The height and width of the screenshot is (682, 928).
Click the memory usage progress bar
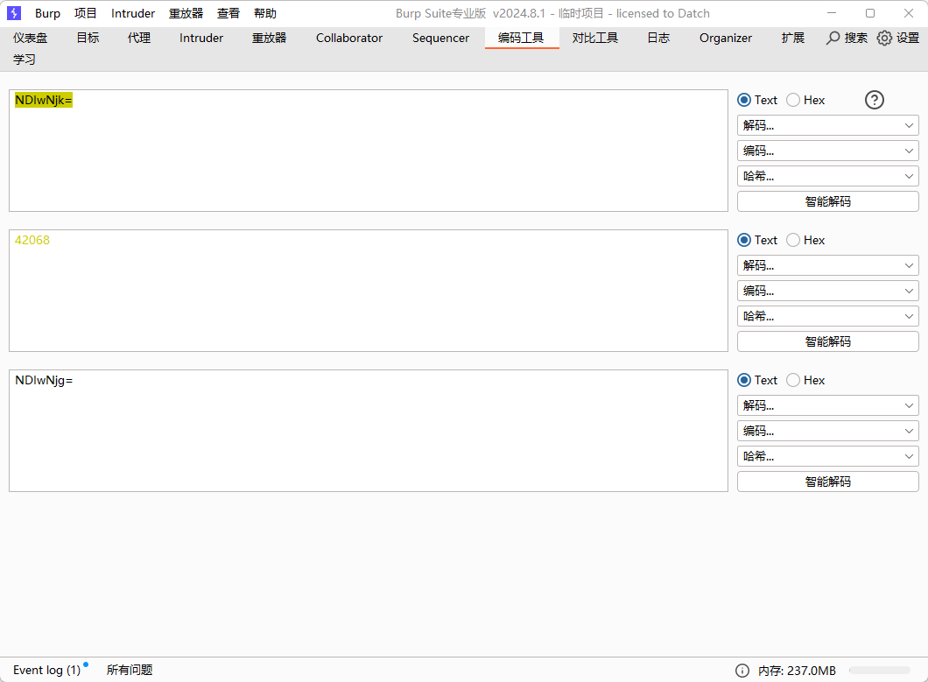pyautogui.click(x=880, y=670)
